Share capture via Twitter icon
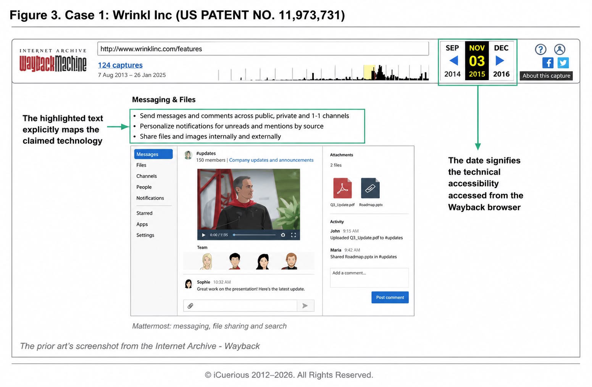The image size is (592, 387). pos(563,63)
